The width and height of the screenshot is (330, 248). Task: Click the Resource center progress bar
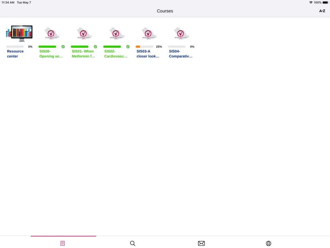[15, 47]
